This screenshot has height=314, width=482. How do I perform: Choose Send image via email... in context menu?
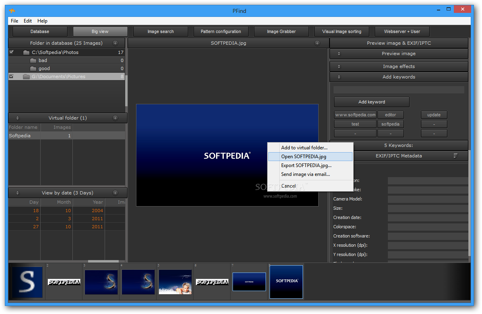tap(310, 174)
